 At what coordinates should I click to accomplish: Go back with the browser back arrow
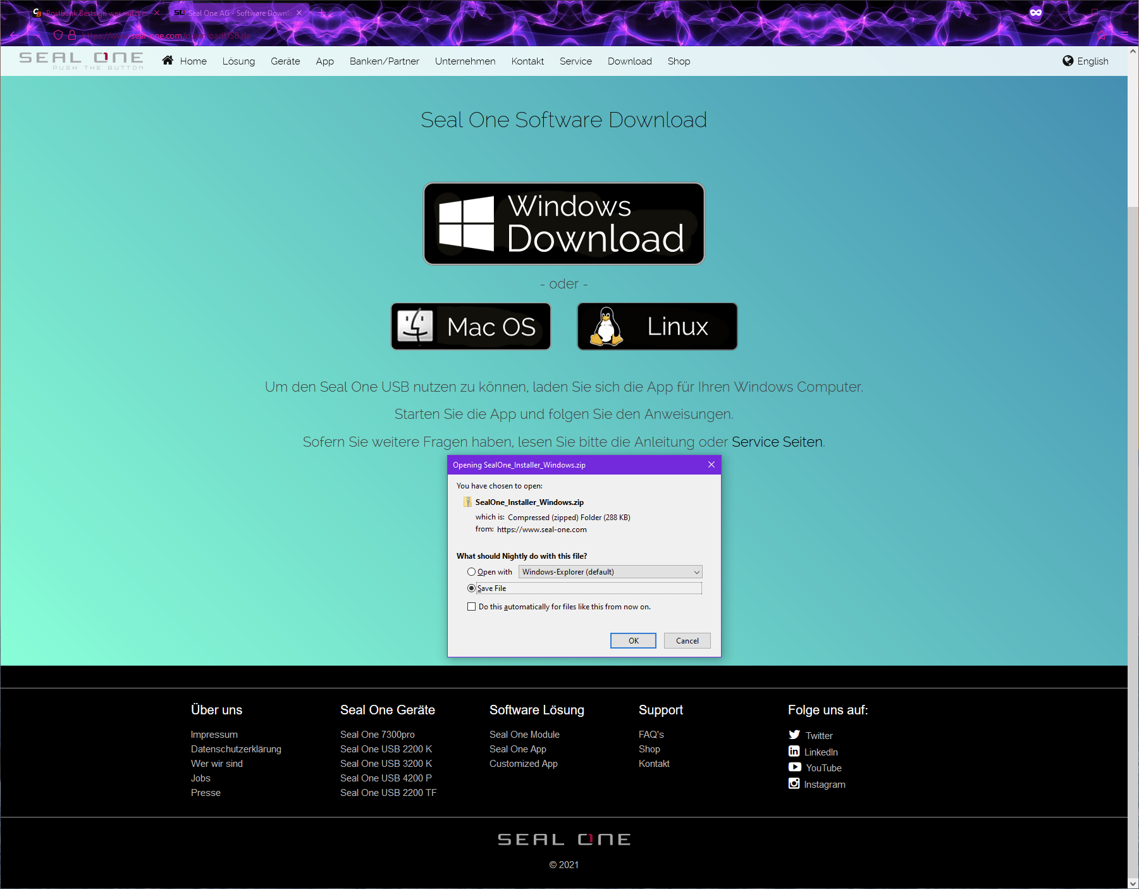[13, 35]
